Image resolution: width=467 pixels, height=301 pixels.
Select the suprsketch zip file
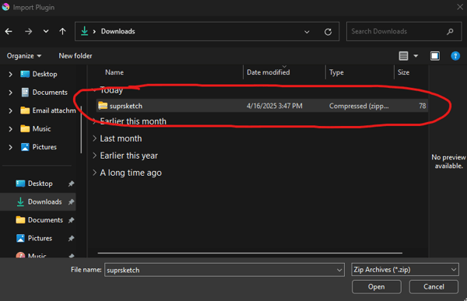(x=262, y=106)
